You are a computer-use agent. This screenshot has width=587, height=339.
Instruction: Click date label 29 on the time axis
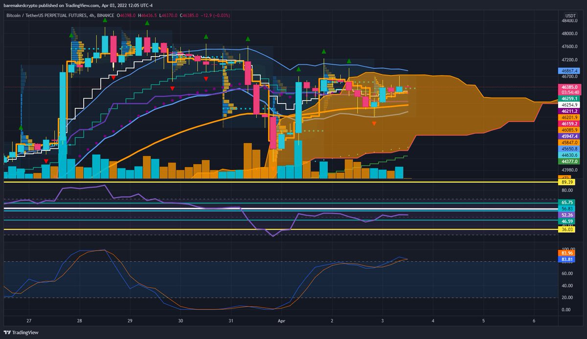click(x=130, y=321)
